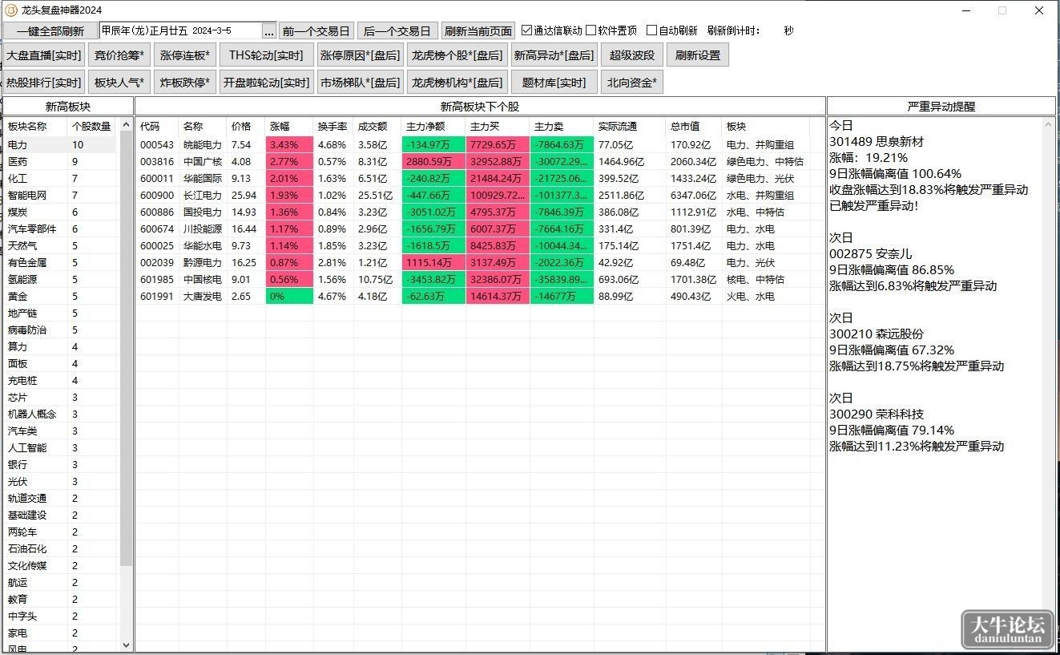Click 刷新当前页面 button

(478, 31)
